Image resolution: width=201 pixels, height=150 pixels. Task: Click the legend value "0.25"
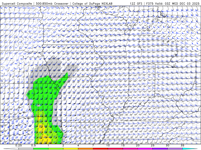point(19,145)
